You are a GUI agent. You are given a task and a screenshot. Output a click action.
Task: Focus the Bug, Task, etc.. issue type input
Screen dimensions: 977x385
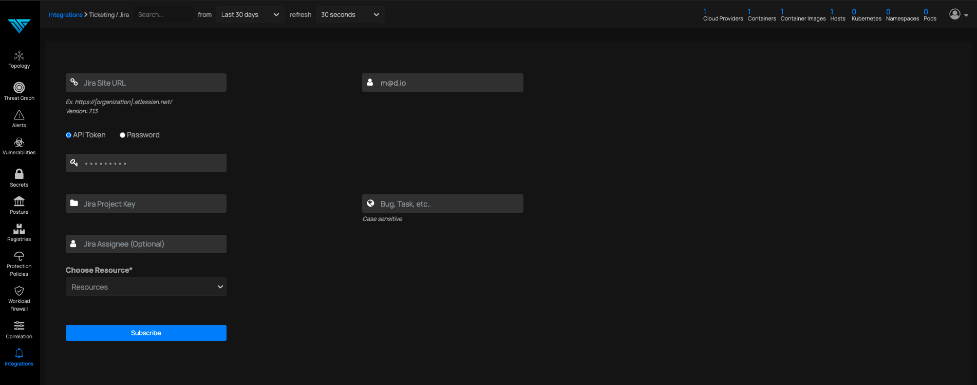coord(443,204)
